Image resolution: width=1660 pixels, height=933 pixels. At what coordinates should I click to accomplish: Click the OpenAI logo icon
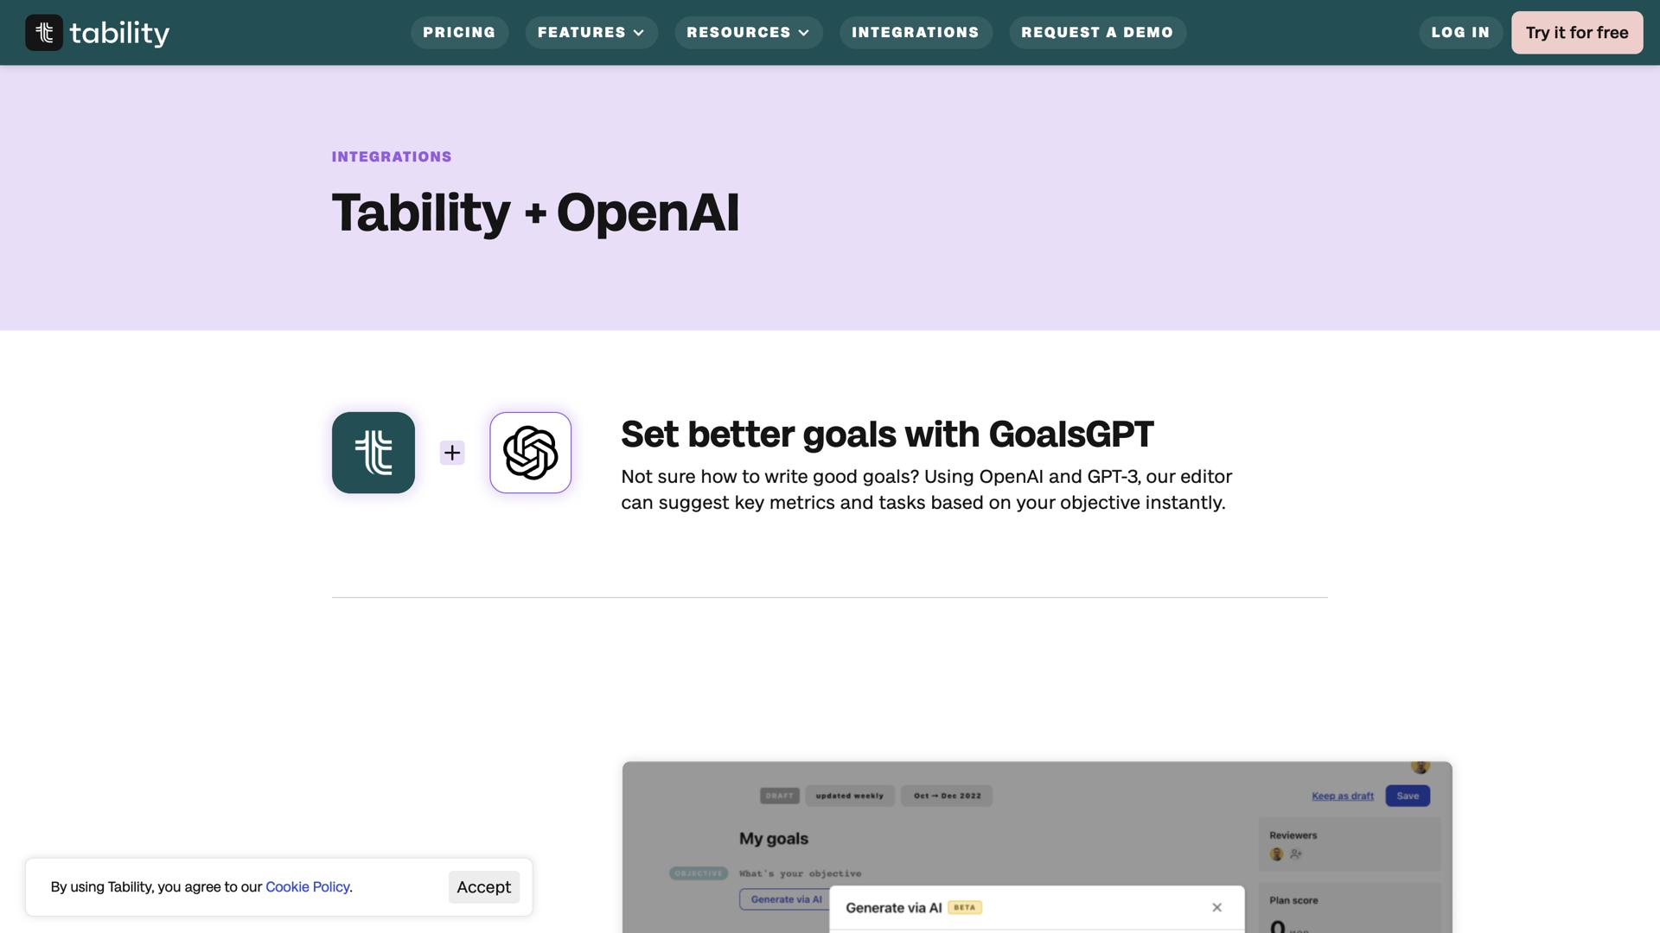[530, 453]
